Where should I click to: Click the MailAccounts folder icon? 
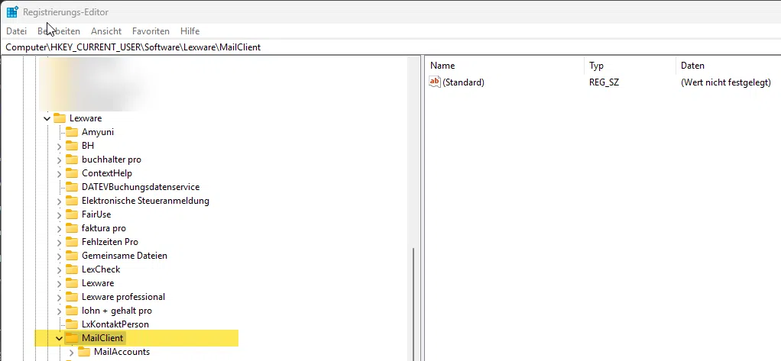point(85,352)
